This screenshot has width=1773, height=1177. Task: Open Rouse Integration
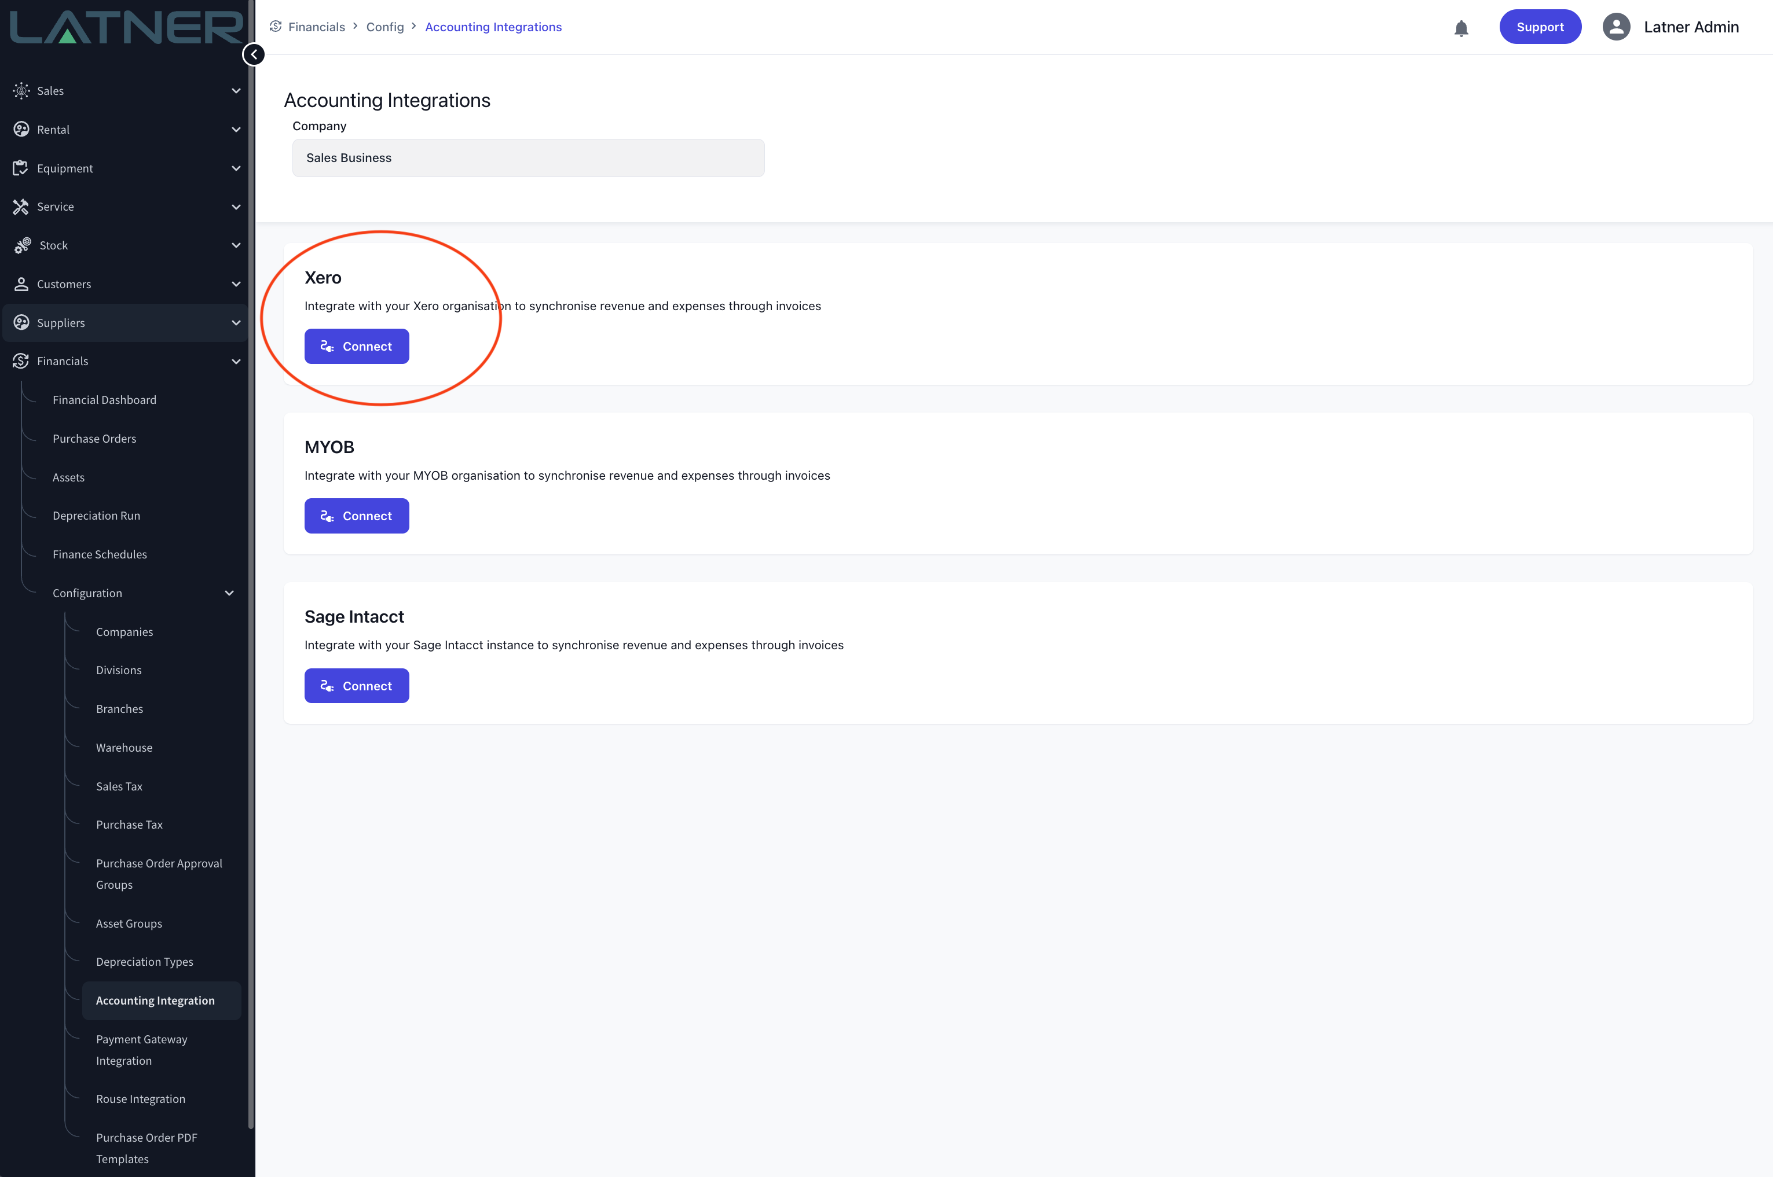pyautogui.click(x=141, y=1099)
